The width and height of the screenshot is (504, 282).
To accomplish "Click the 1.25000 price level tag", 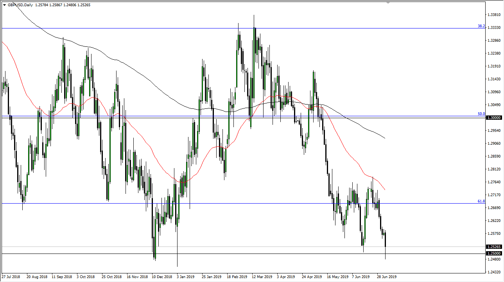I will (493, 254).
